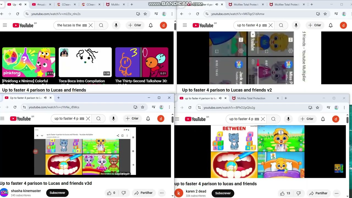Go back in the M6TqzS1dAmw window
The image size is (352, 198).
tap(182, 14)
